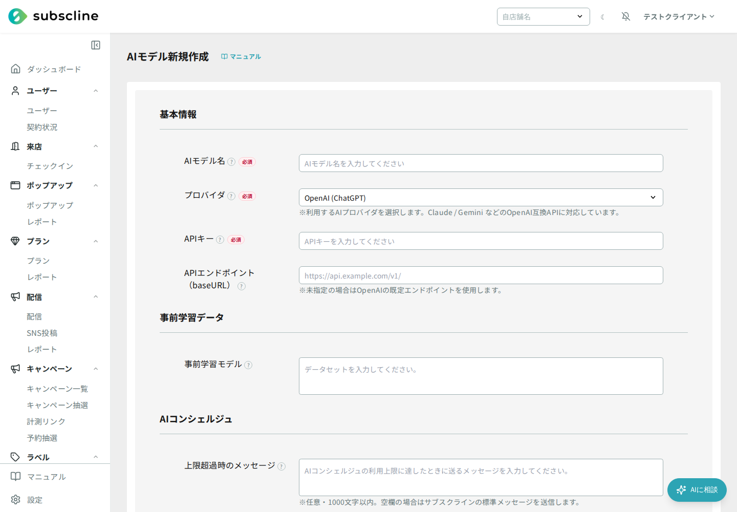The height and width of the screenshot is (512, 737).
Task: Focus the APIキー input field
Action: [481, 241]
